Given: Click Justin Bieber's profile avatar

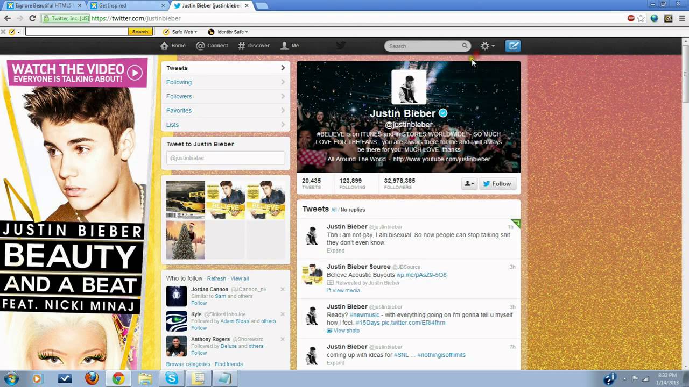Looking at the screenshot, I should click(x=409, y=87).
